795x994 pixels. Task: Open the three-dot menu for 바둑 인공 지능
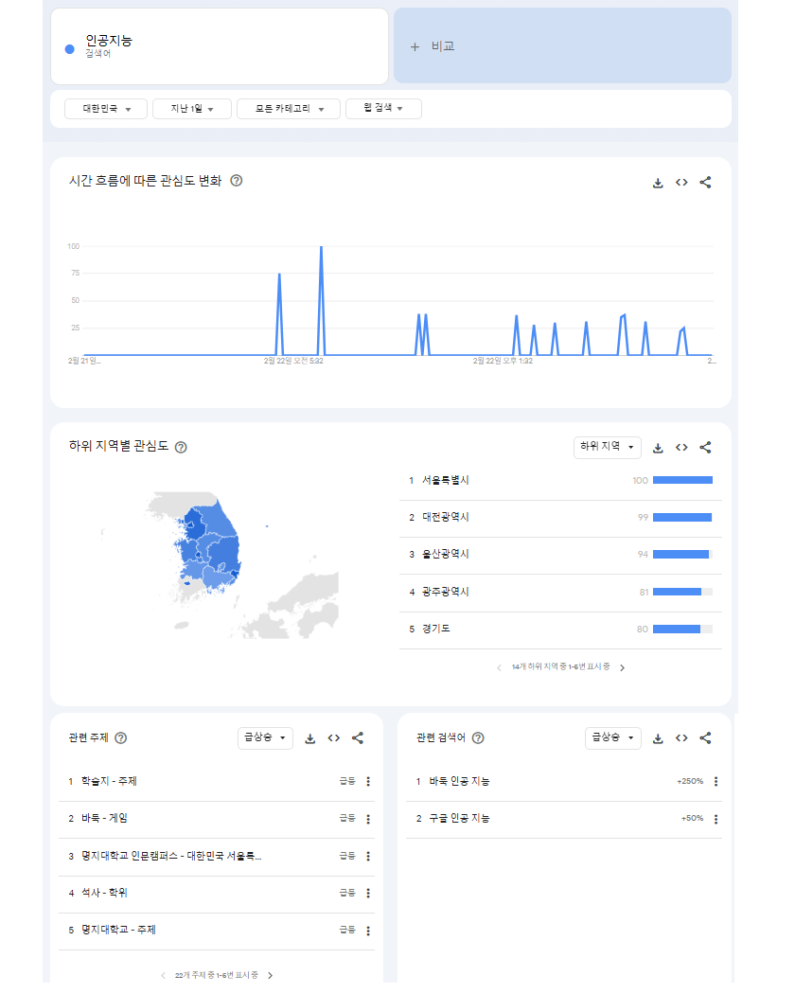[x=715, y=781]
